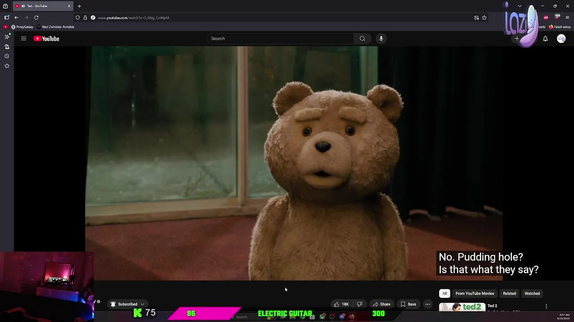
Task: Select the From YouTube Movies chip
Action: [x=474, y=293]
